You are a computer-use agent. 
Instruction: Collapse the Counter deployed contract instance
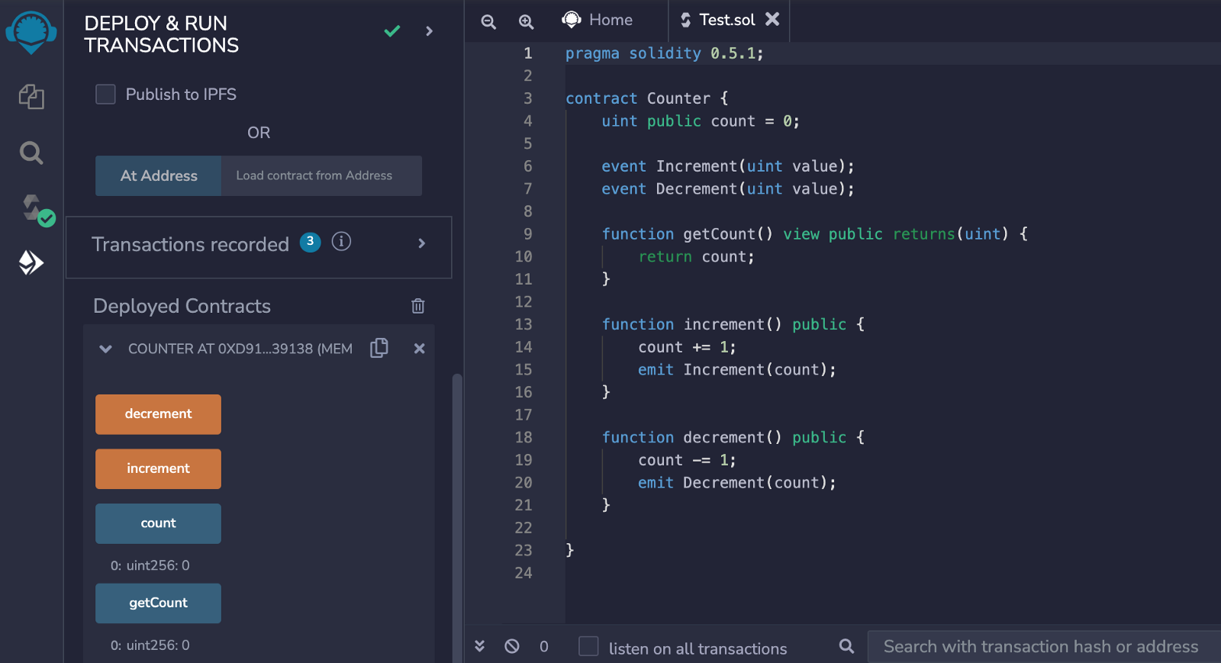click(x=106, y=349)
